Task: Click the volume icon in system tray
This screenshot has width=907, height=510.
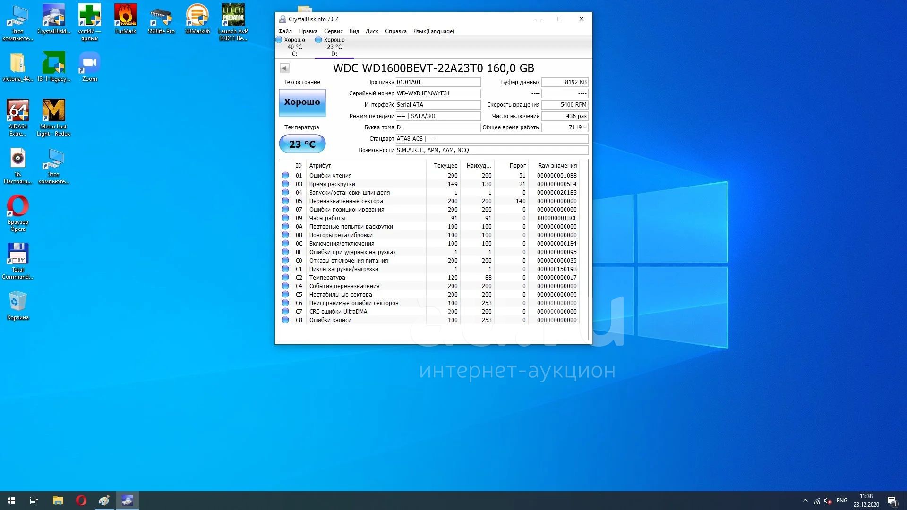Action: tap(828, 501)
